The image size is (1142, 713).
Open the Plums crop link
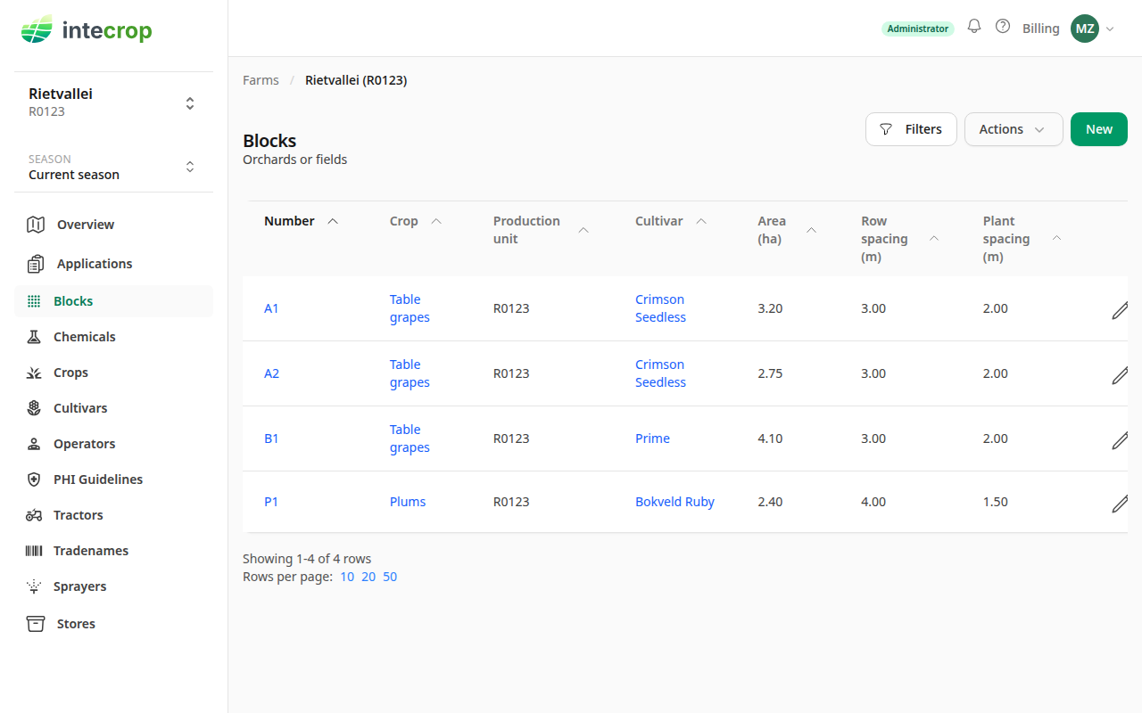(x=408, y=502)
